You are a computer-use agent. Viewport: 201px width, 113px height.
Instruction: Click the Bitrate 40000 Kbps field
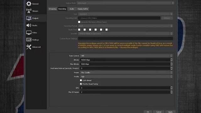pyautogui.click(x=125, y=60)
